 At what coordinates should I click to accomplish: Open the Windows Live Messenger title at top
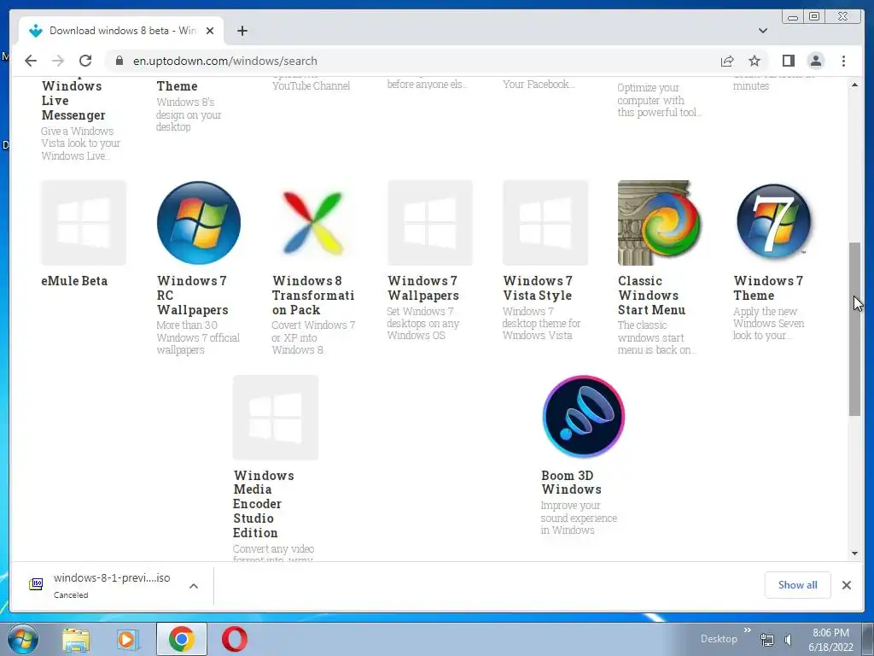(x=73, y=101)
